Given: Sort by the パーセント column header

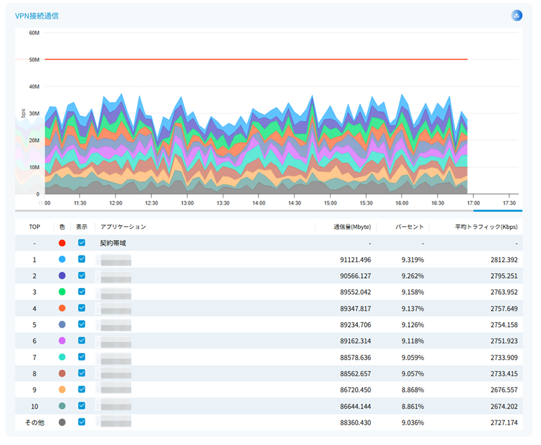Looking at the screenshot, I should 409,227.
